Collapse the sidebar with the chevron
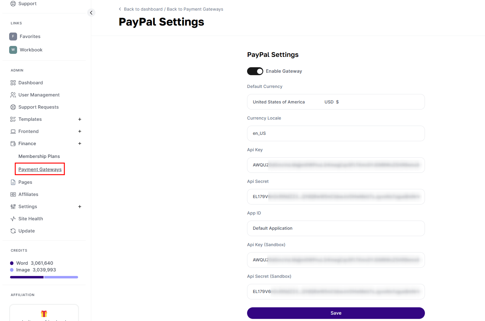485x321 pixels. point(91,12)
